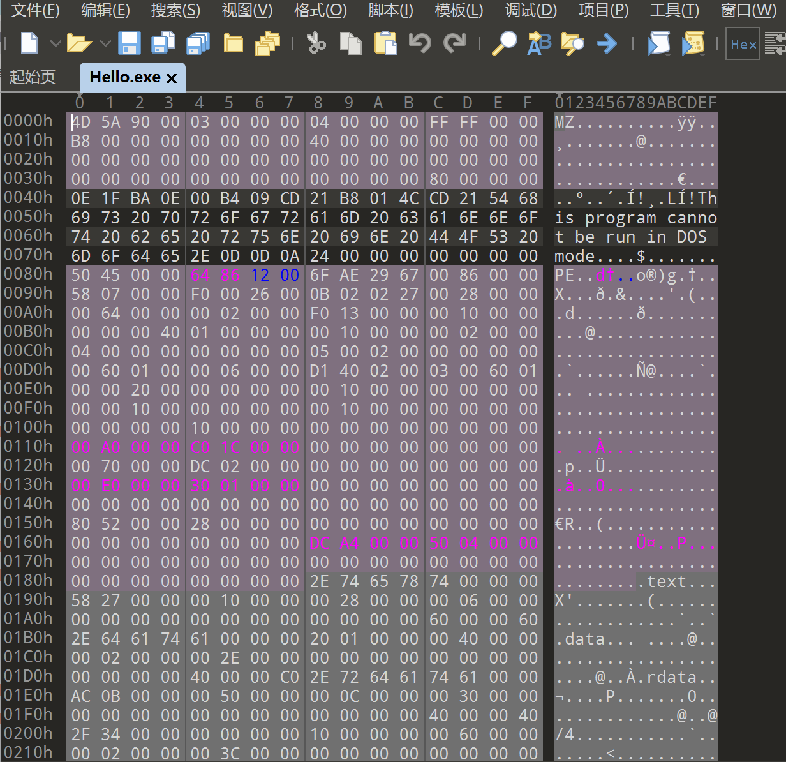Screen dimensions: 786x762
Task: Click byte AC at start of row 01E0h
Action: tap(80, 696)
